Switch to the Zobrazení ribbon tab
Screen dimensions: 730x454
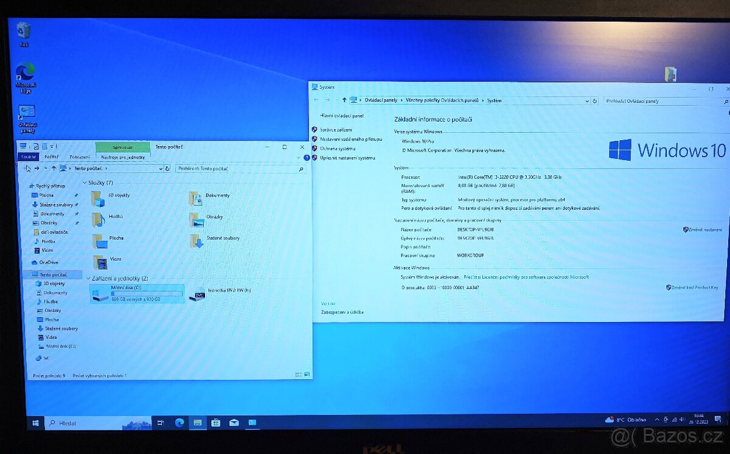click(x=79, y=157)
